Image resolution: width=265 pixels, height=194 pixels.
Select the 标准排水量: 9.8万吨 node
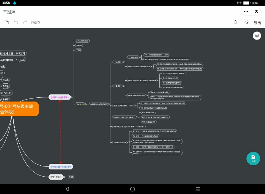pyautogui.click(x=13, y=53)
